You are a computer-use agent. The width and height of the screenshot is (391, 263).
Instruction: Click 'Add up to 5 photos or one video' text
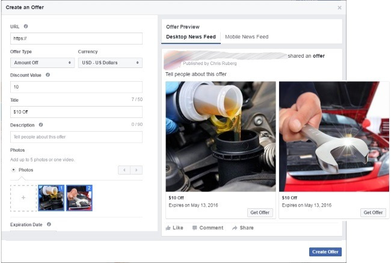click(x=42, y=159)
